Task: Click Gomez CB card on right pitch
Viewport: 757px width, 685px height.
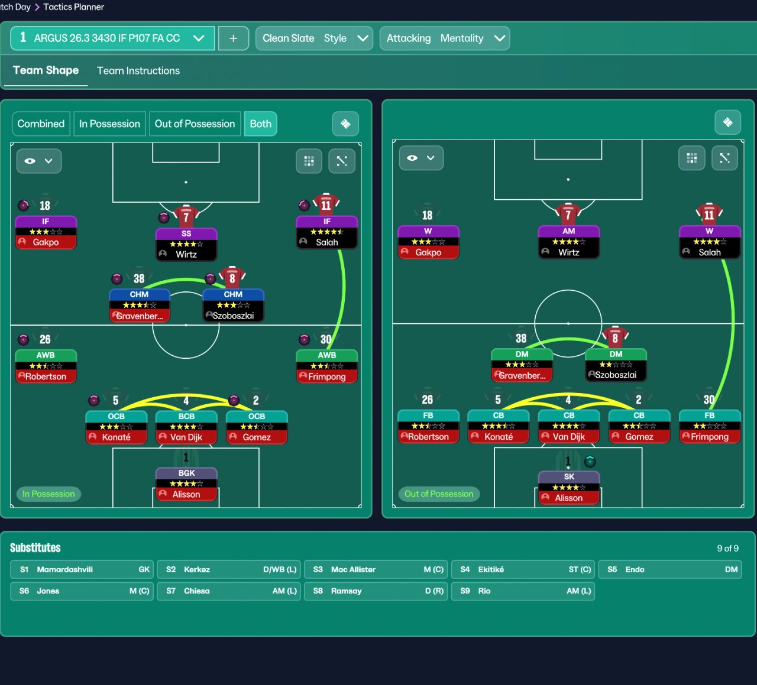Action: pos(639,427)
